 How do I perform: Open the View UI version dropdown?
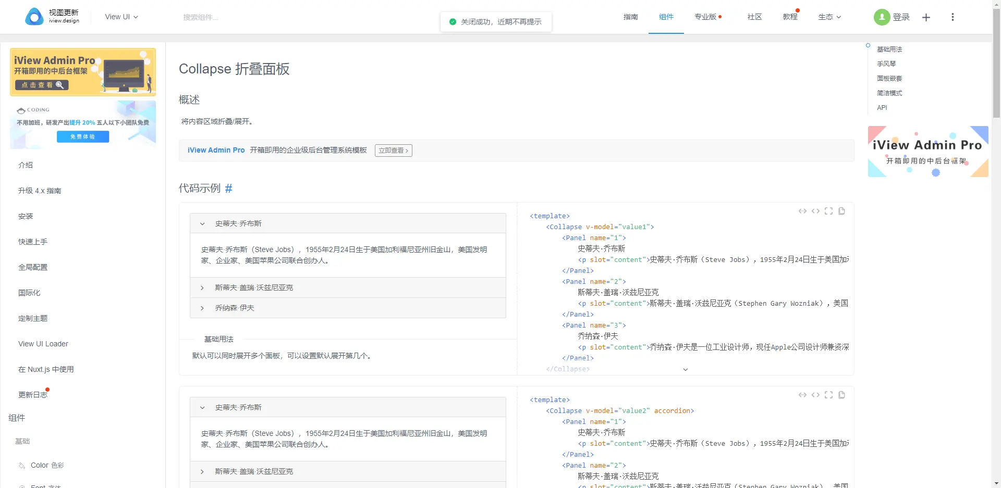121,17
